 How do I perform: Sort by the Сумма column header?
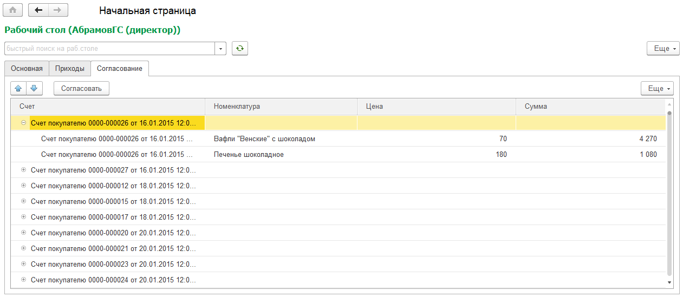[x=590, y=107]
